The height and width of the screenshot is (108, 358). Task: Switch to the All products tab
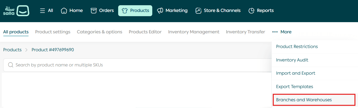[16, 32]
